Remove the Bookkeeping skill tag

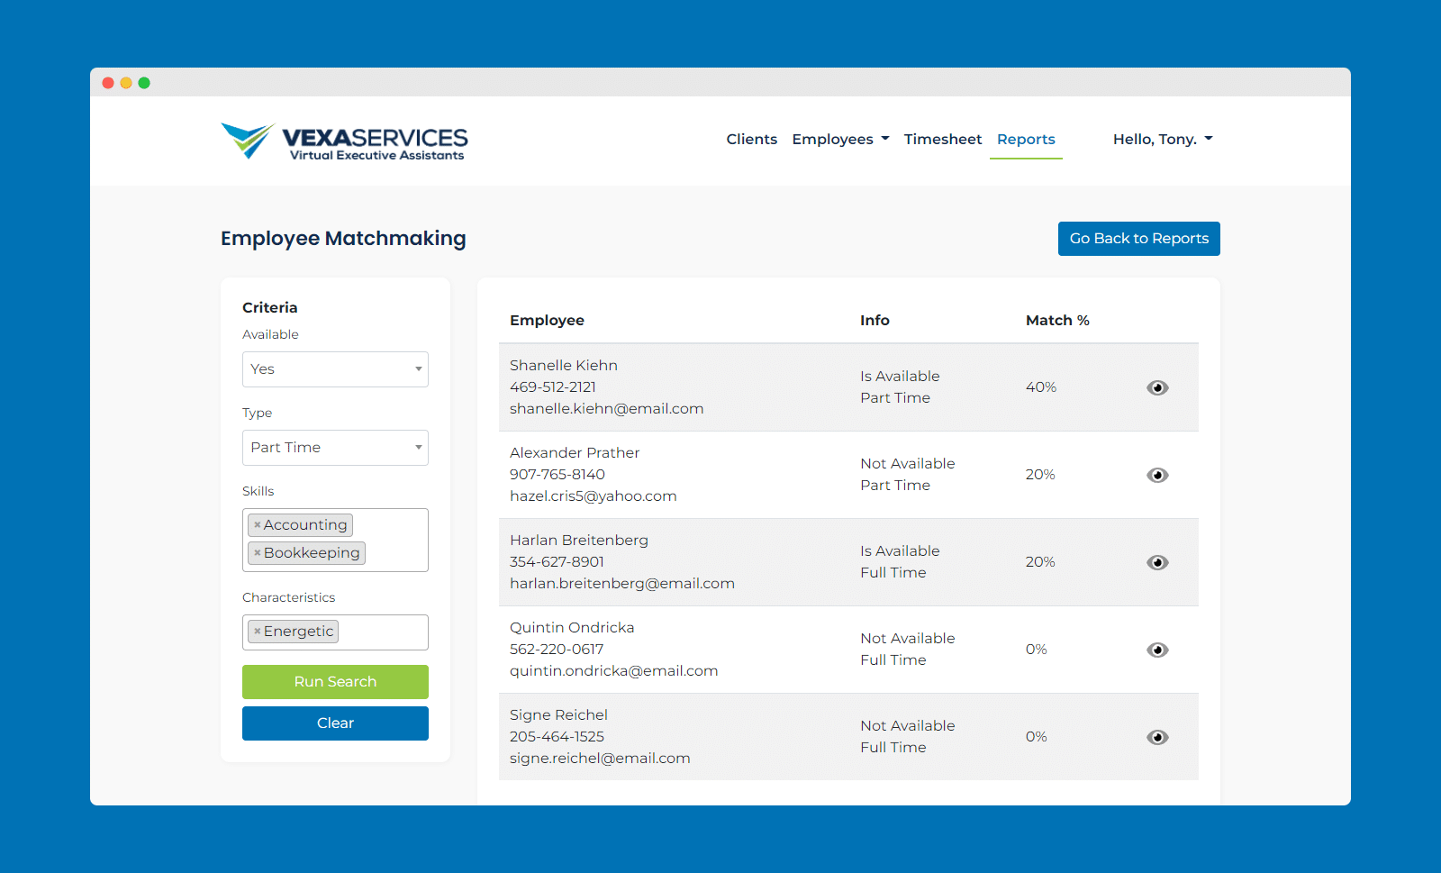tap(257, 552)
